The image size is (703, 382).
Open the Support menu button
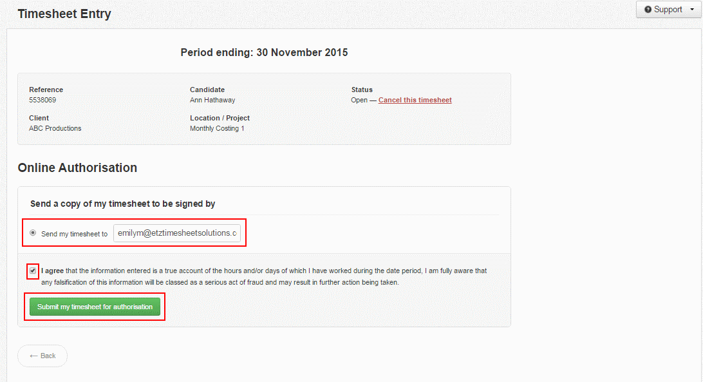click(668, 10)
